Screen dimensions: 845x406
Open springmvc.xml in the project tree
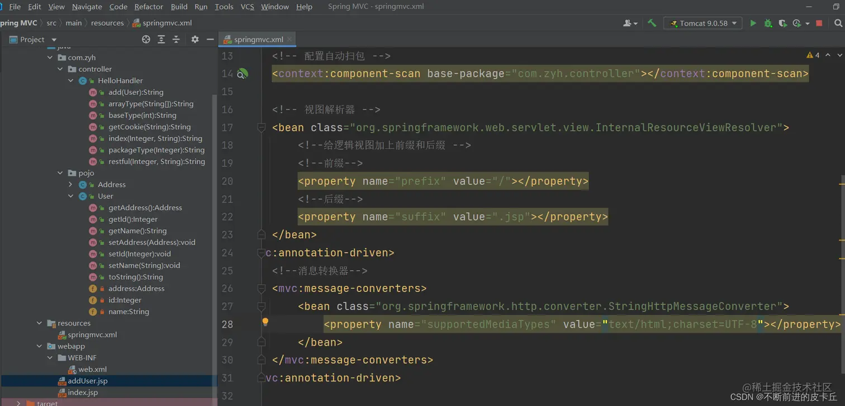click(x=92, y=335)
